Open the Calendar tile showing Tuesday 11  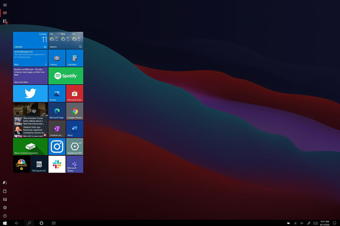coord(30,40)
